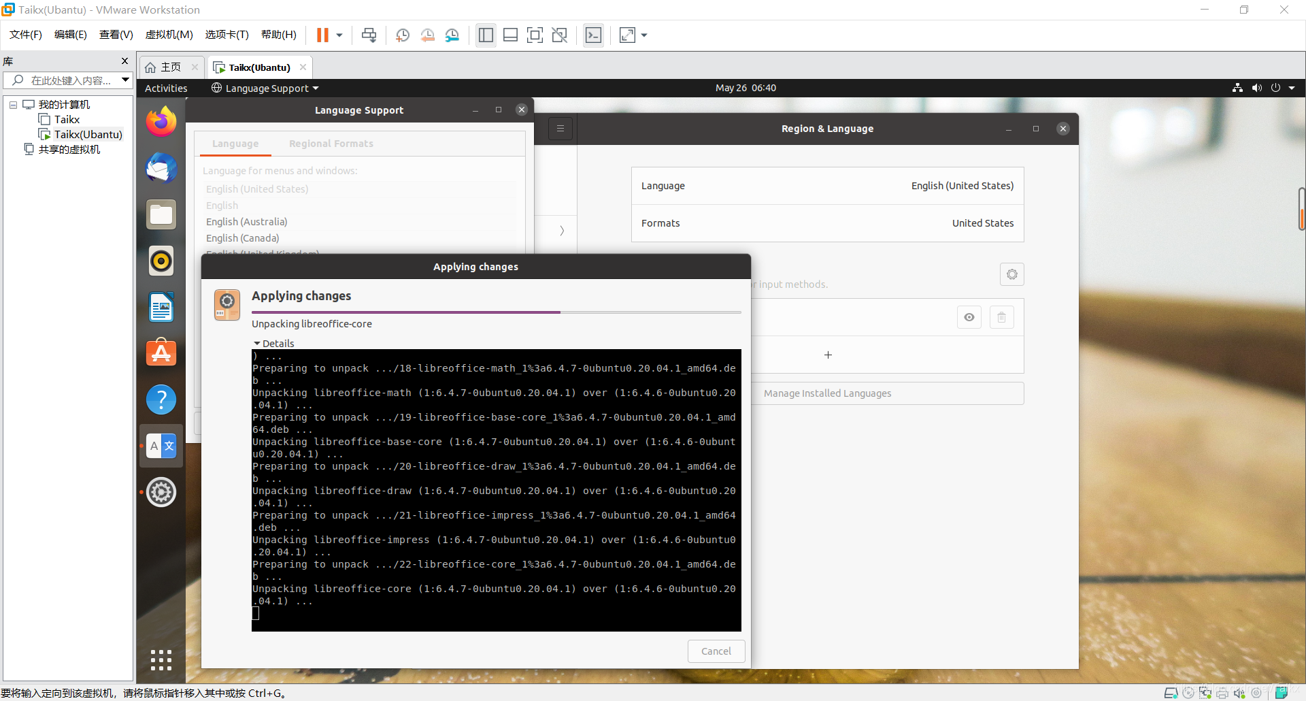Open the Language Support app menu
The width and height of the screenshot is (1306, 701).
pos(265,88)
